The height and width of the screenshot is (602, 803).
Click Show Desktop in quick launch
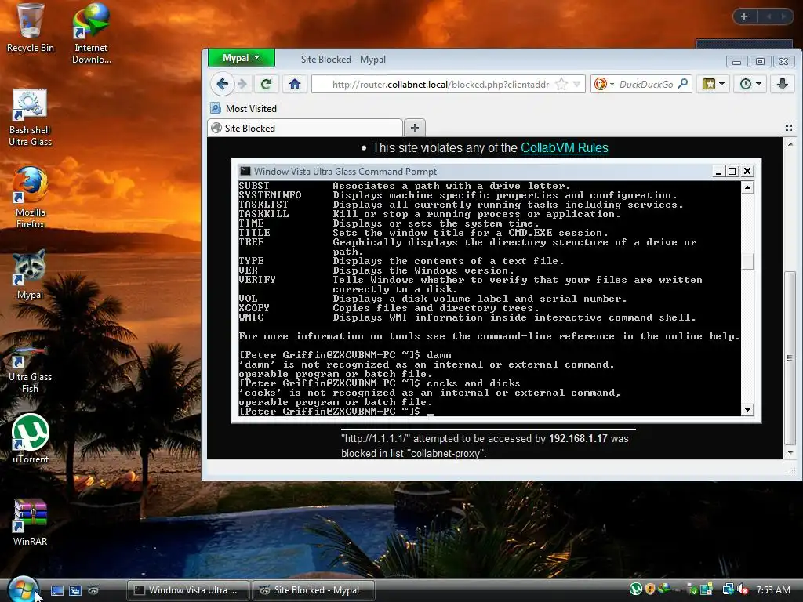pyautogui.click(x=57, y=590)
